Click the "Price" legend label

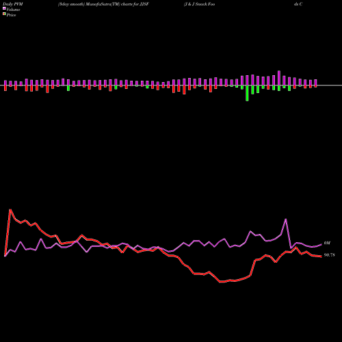click(11, 15)
